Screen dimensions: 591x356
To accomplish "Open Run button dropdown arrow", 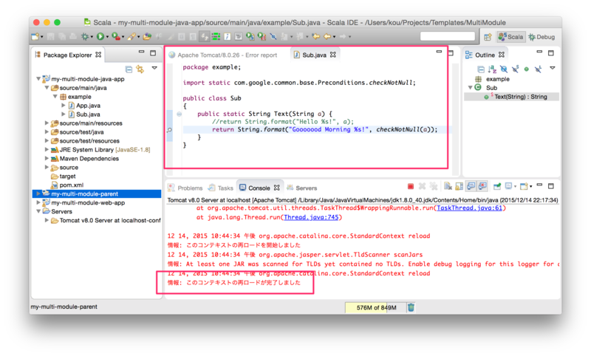I will (x=107, y=37).
